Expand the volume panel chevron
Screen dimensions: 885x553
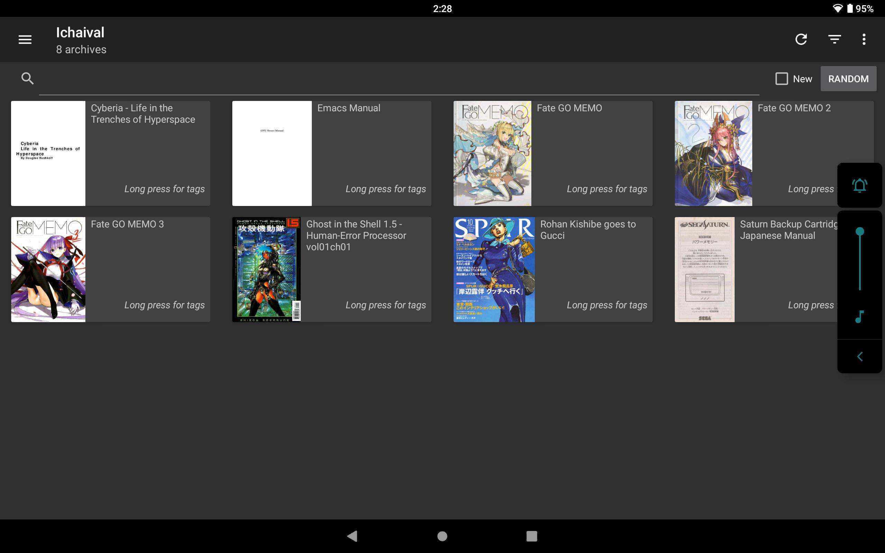tap(859, 357)
